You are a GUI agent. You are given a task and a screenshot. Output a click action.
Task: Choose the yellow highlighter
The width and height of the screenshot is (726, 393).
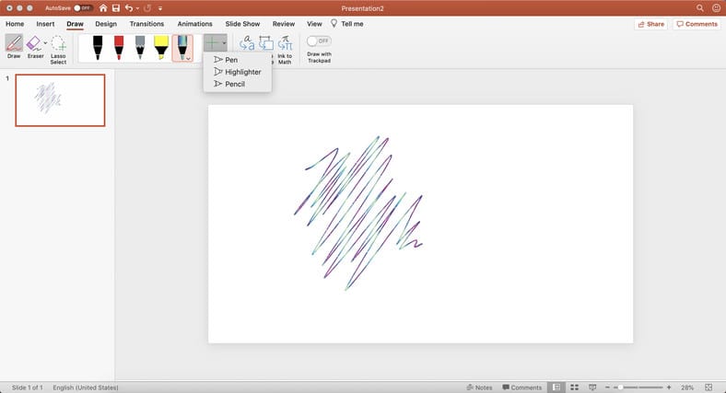point(161,48)
